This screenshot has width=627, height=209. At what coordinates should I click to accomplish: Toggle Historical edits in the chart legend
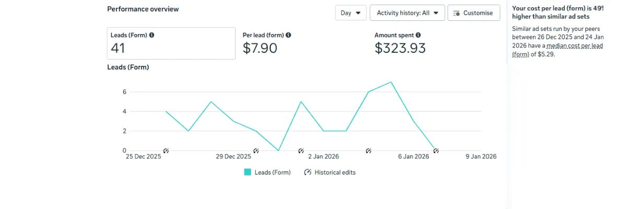pos(330,172)
